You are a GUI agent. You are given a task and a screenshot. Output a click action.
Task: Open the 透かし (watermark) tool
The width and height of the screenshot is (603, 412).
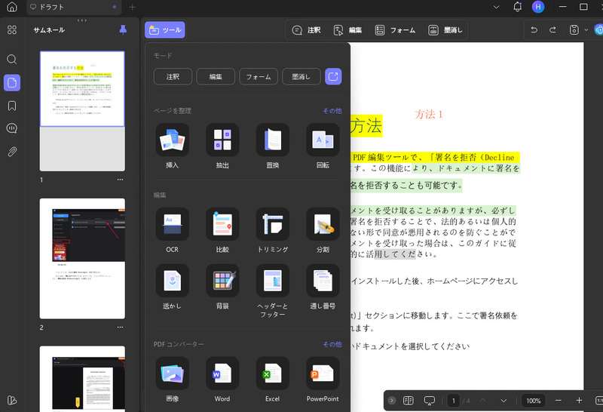point(173,281)
